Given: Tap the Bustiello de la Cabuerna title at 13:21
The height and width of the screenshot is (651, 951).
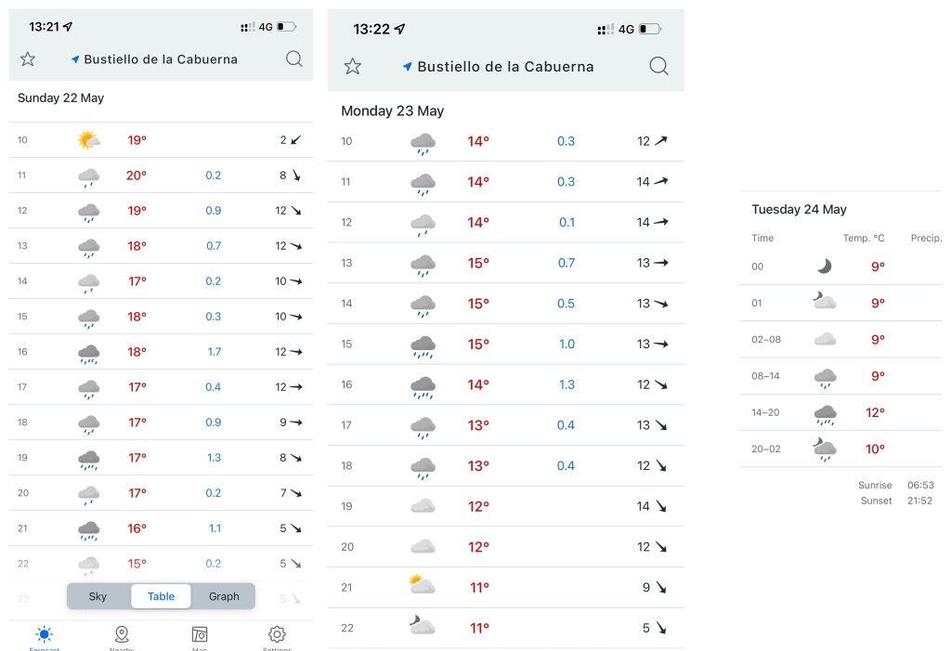Looking at the screenshot, I should tap(160, 59).
